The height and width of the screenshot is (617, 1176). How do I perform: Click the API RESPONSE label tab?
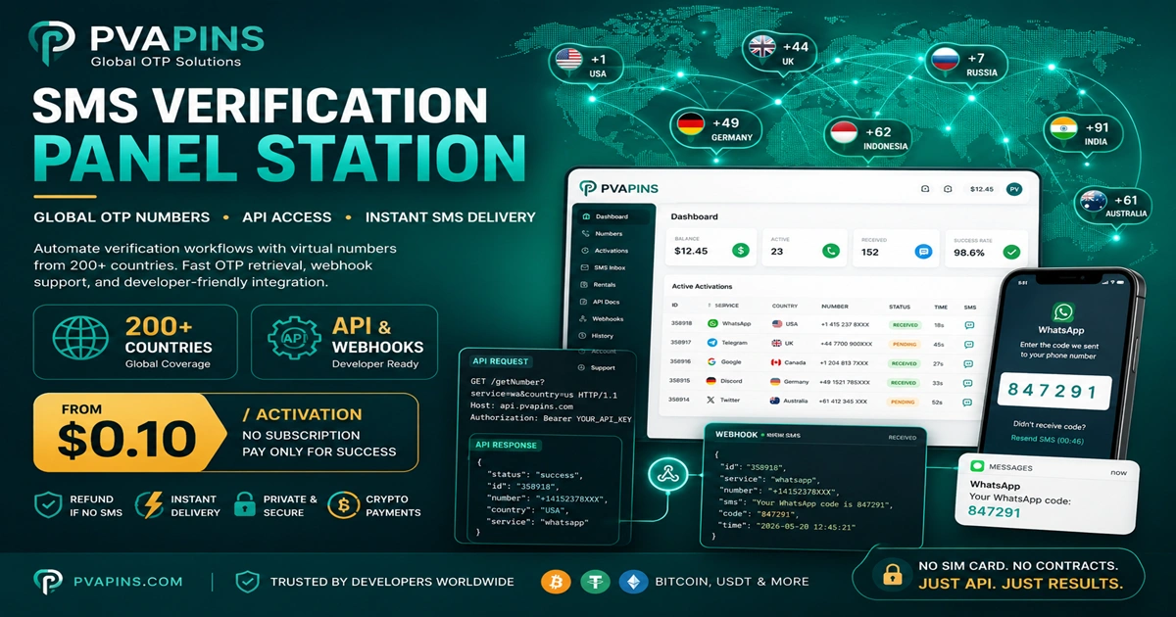(x=506, y=445)
